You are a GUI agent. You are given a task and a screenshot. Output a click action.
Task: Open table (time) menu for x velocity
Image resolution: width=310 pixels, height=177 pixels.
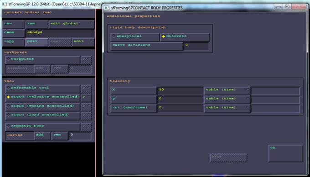pyautogui.click(x=227, y=91)
